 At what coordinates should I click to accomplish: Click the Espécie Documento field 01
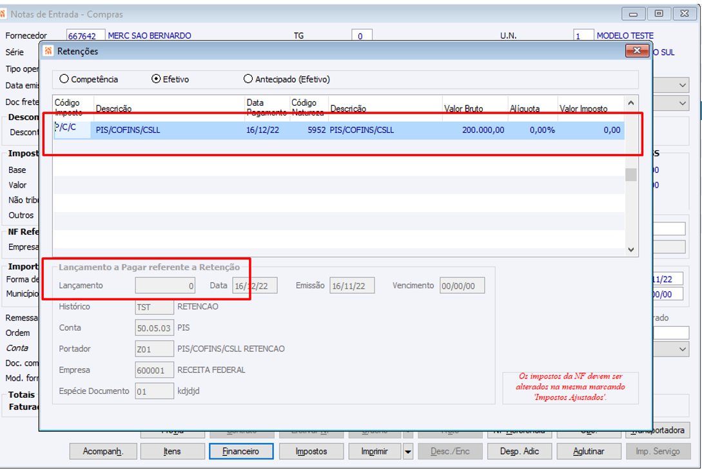155,391
